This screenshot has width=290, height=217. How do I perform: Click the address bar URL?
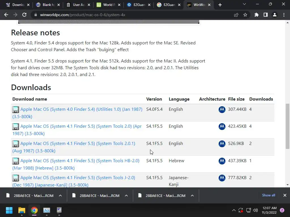(x=83, y=15)
